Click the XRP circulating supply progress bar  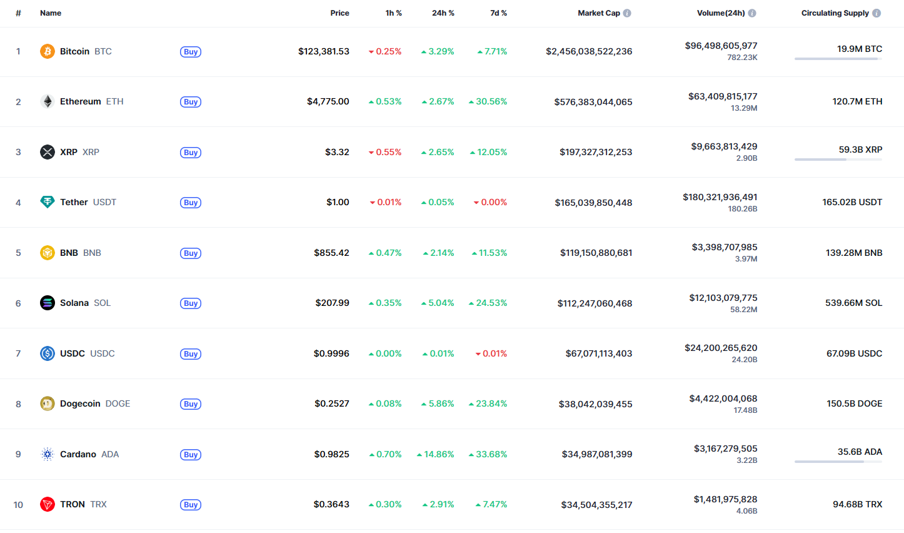pyautogui.click(x=838, y=160)
